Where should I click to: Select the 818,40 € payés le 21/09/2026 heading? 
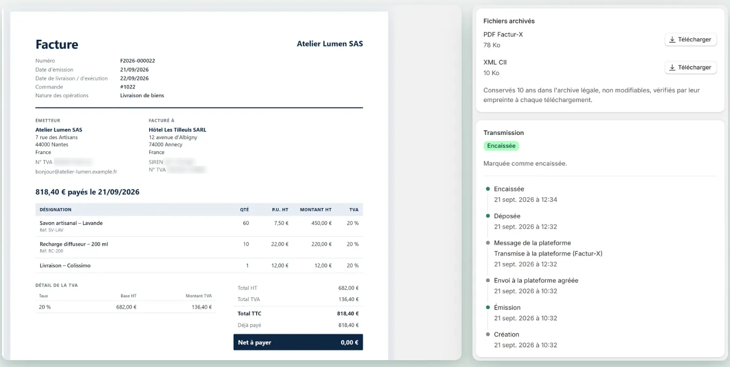87,192
